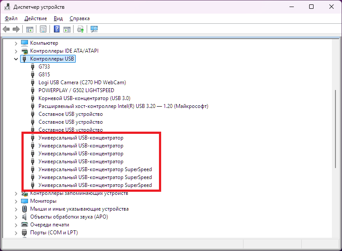The width and height of the screenshot is (342, 251).
Task: Click the Back arrow toolbar icon
Action: 6,29
